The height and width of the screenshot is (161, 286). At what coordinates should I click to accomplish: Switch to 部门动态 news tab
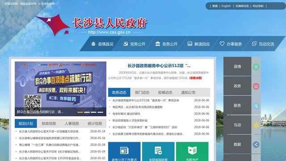tap(142, 93)
